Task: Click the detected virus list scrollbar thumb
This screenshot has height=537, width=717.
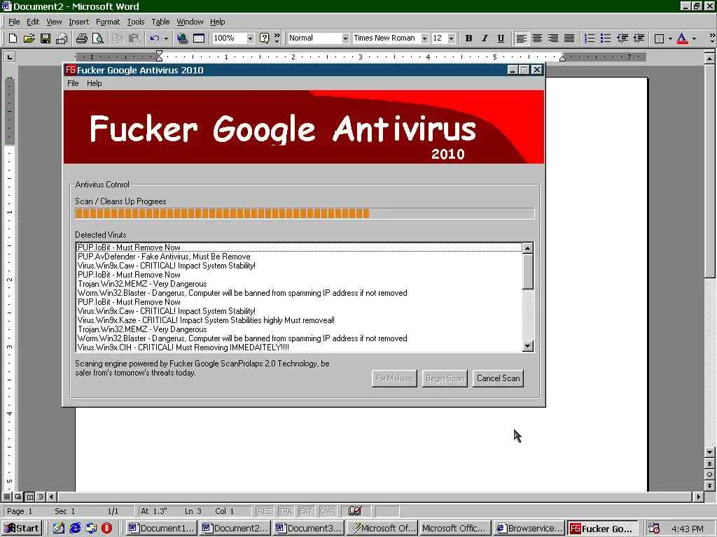Action: coord(528,272)
